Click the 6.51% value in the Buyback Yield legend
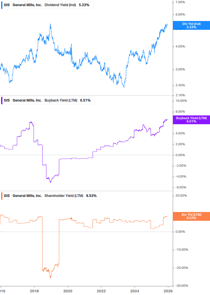This screenshot has width=210, height=295. 86,100
